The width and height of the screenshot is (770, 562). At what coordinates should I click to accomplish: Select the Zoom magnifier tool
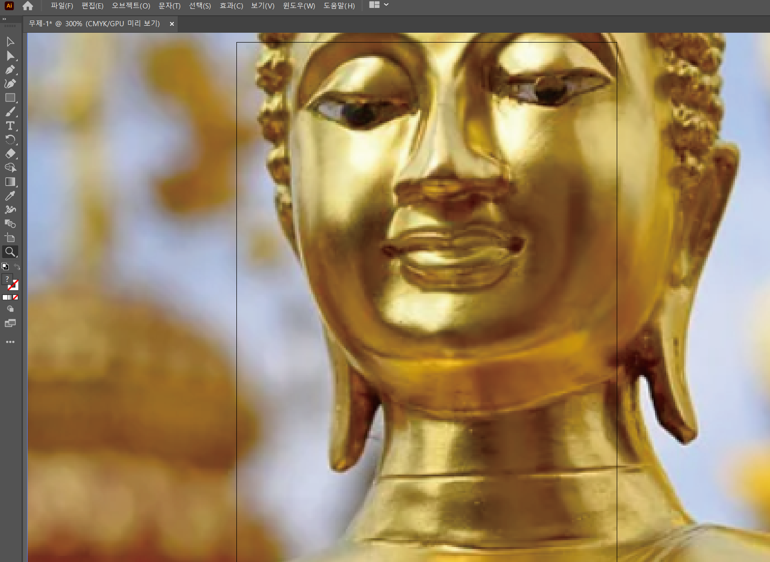coord(10,252)
